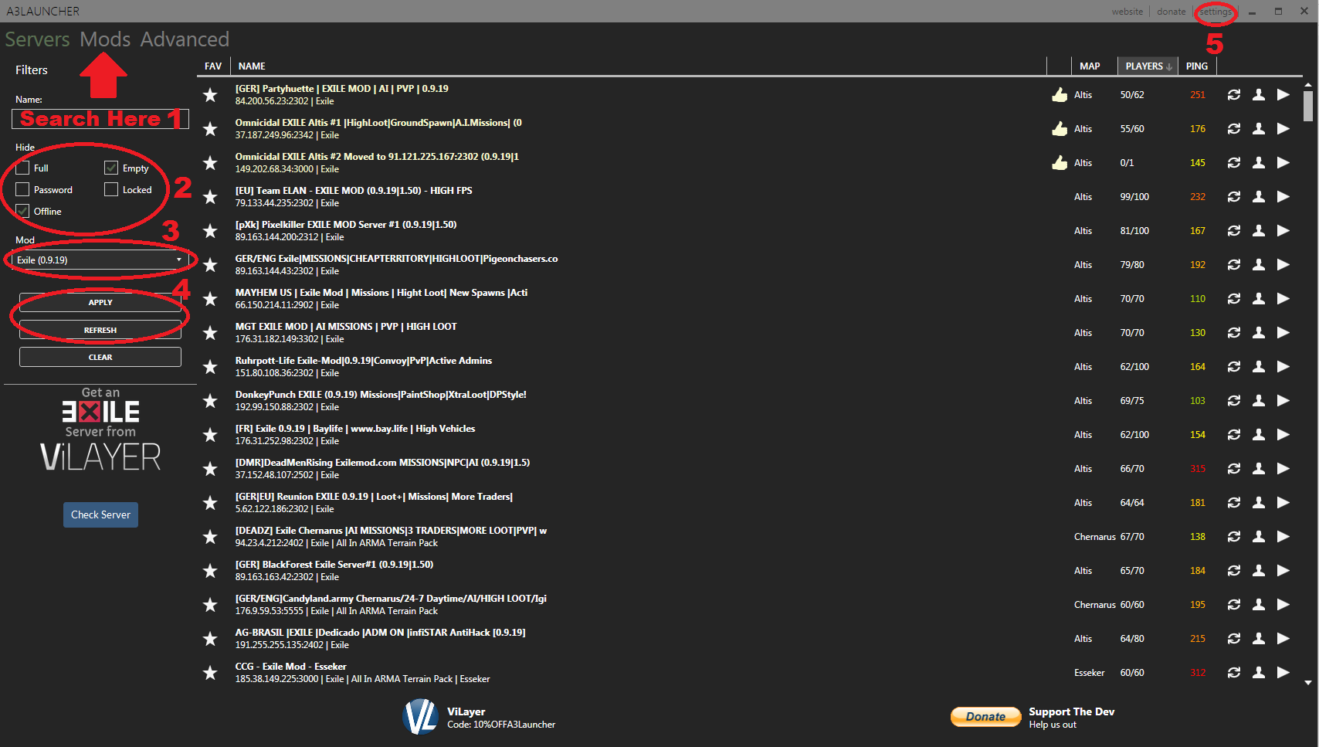The height and width of the screenshot is (747, 1319).
Task: Click into the Name search field
Action: pos(100,119)
